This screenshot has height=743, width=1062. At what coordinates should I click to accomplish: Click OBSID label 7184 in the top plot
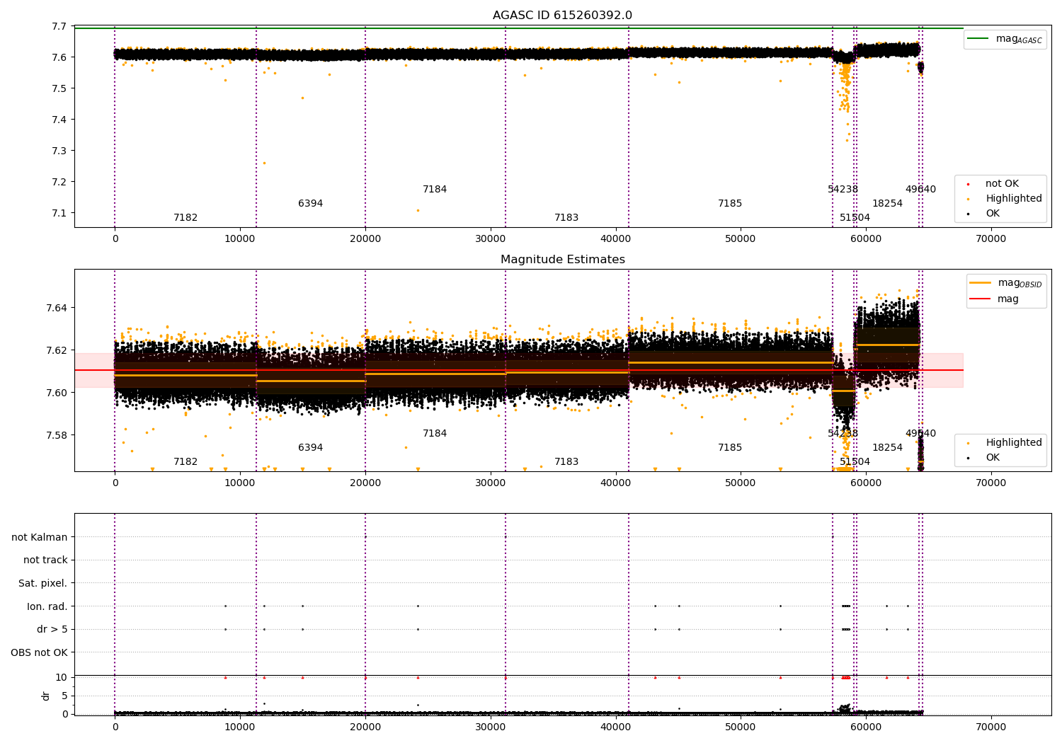(x=435, y=190)
